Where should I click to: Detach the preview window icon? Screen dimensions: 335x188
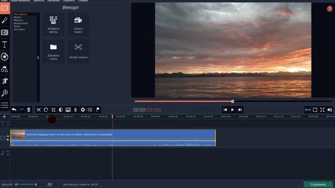pos(315,110)
